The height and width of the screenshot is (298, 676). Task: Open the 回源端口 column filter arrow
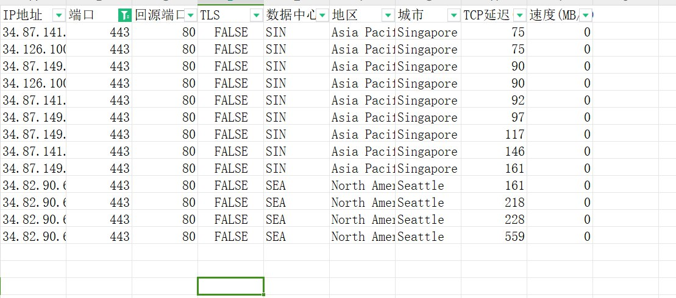click(x=190, y=15)
